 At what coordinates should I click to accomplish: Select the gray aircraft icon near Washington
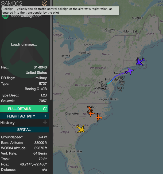tap(103, 86)
